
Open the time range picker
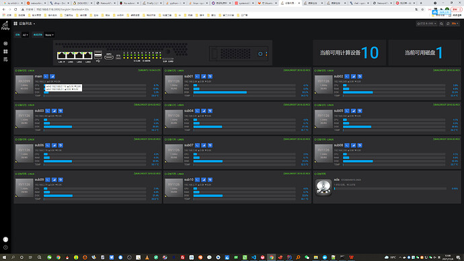pos(427,24)
